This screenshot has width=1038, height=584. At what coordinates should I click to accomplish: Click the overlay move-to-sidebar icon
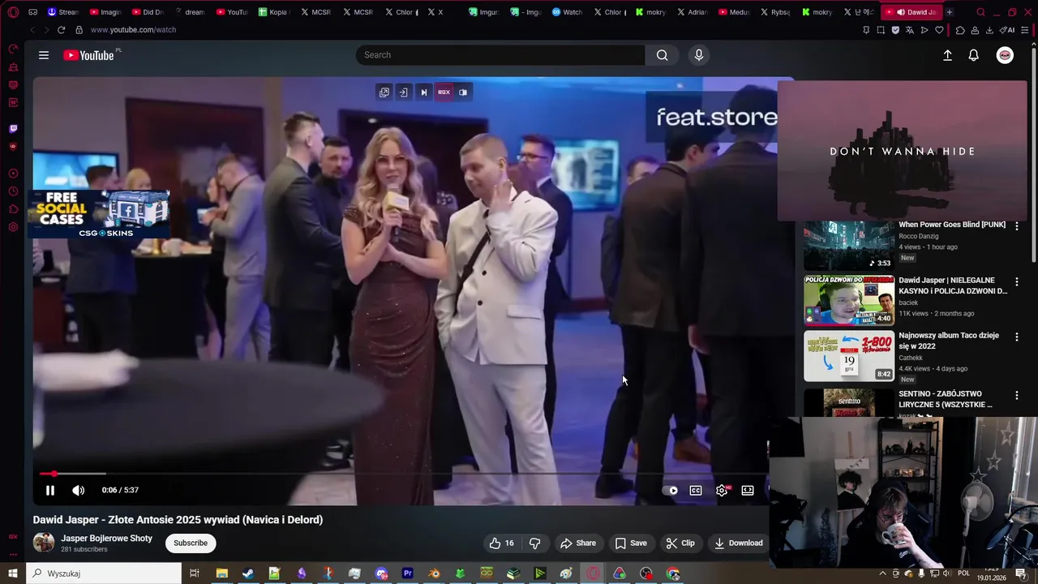click(404, 92)
